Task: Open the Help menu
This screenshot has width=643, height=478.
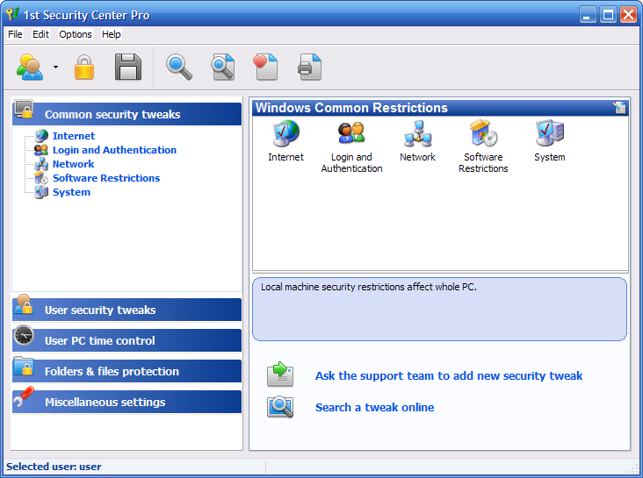Action: (112, 34)
